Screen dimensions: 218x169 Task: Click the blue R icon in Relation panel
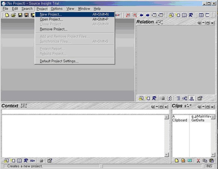154,98
